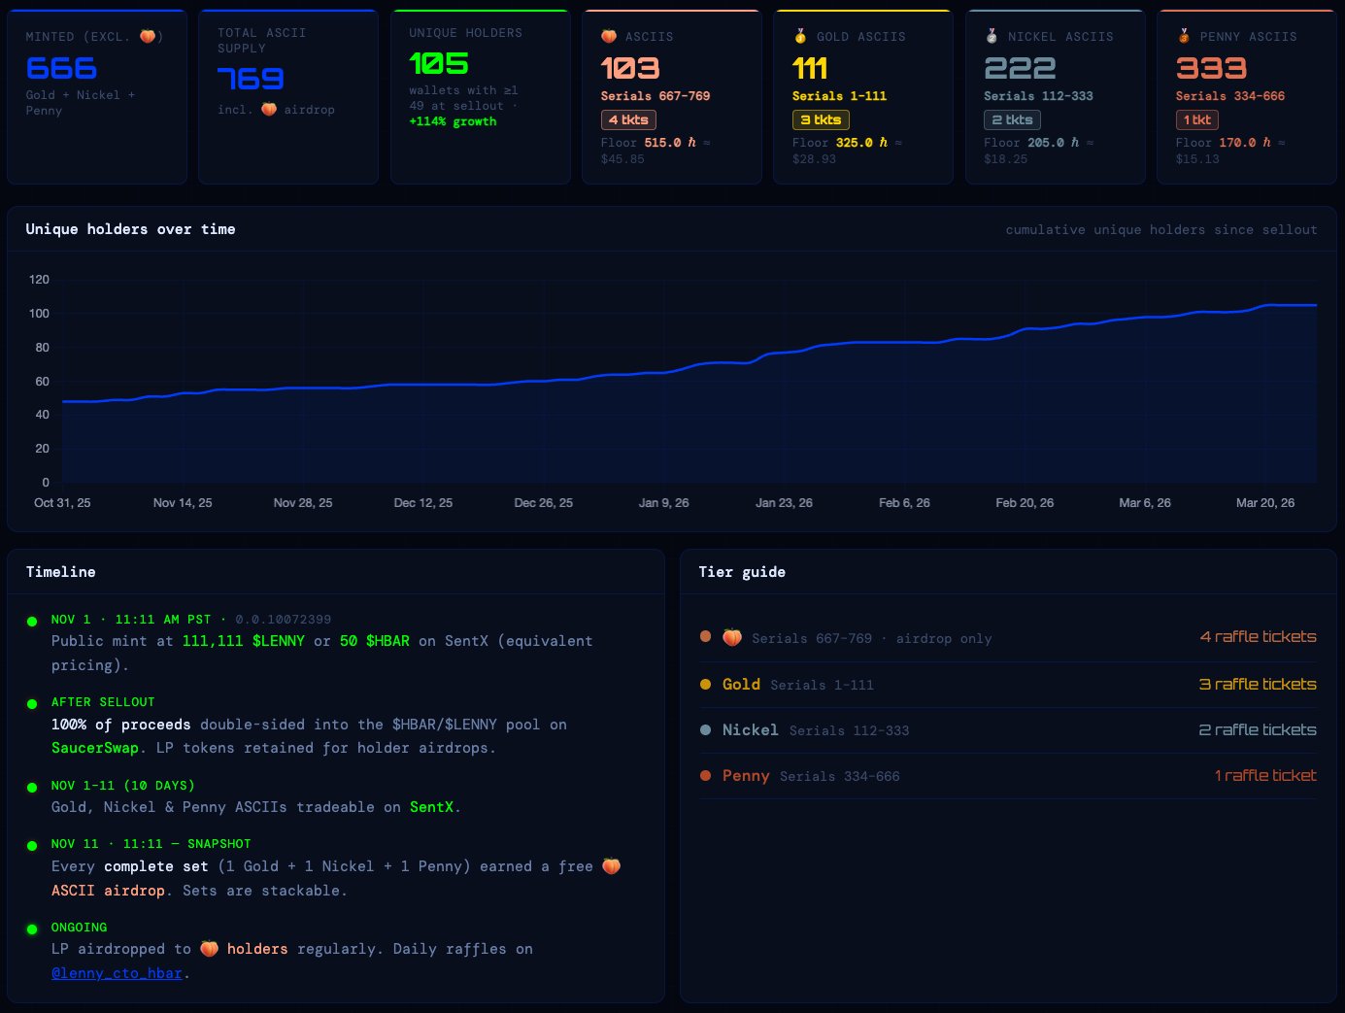The width and height of the screenshot is (1345, 1013).
Task: Click the blue holders line near Feb 20
Action: (1025, 328)
